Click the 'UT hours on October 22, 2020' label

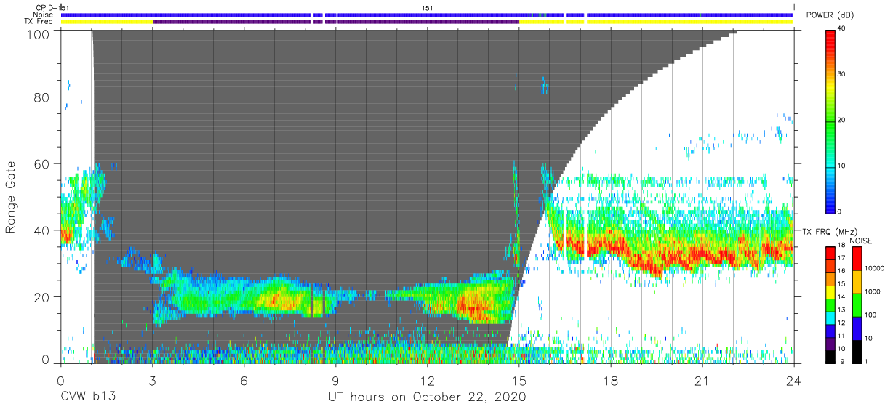(427, 397)
